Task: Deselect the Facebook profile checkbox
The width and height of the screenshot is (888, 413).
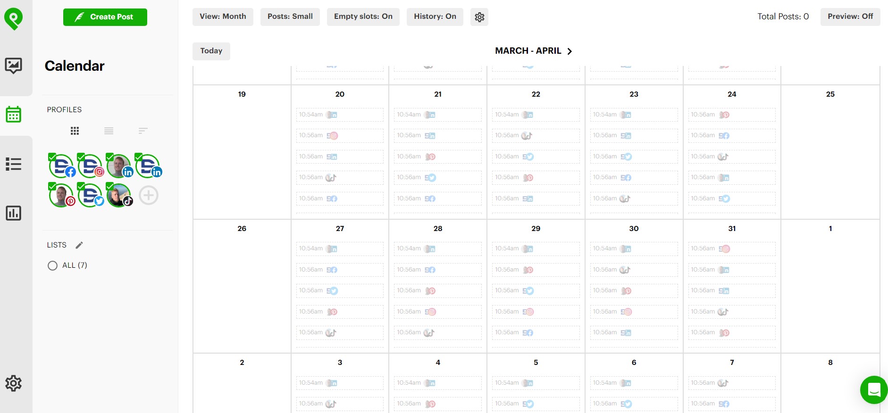Action: coord(52,157)
